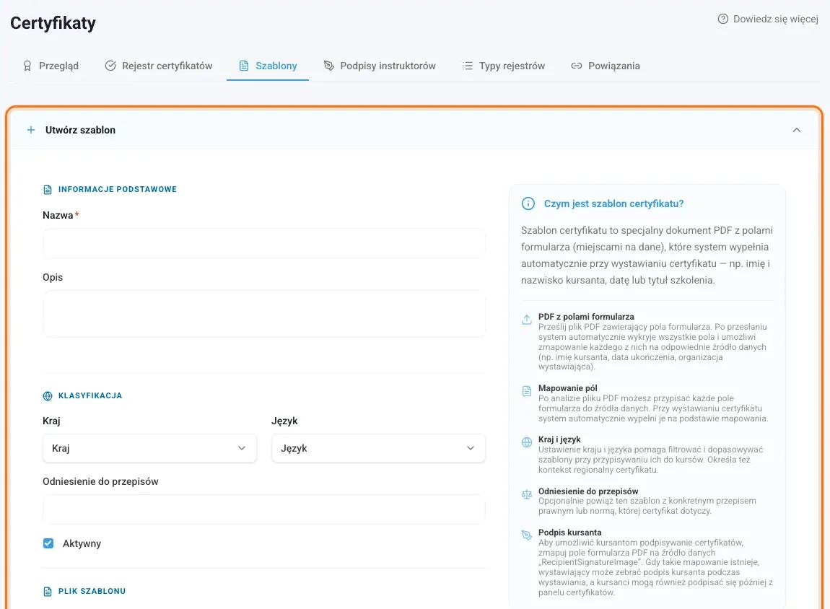
Task: Click the award ribbon icon next to Przegląd
Action: (x=27, y=66)
